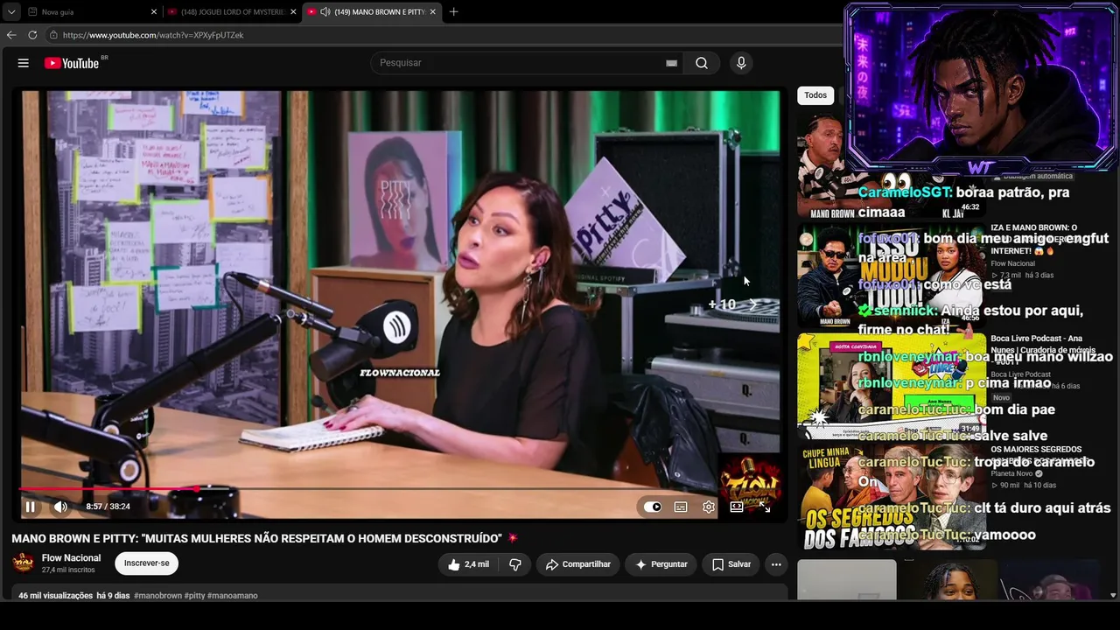This screenshot has width=1120, height=630.
Task: Toggle autoplay switch in player
Action: [x=653, y=507]
